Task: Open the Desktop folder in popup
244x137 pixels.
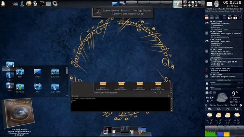Action: (x=37, y=73)
